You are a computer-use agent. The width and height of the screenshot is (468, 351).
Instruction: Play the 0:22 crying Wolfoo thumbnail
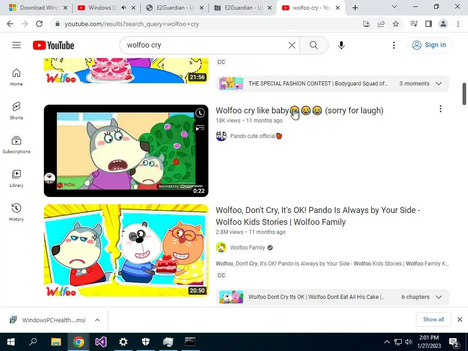pyautogui.click(x=126, y=151)
